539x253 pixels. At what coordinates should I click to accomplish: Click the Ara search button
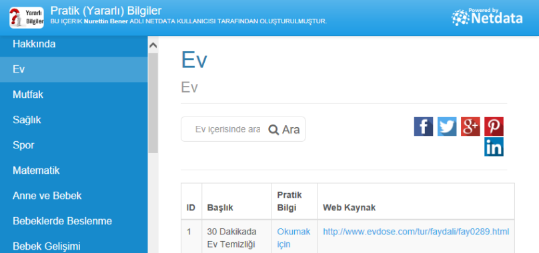[284, 129]
